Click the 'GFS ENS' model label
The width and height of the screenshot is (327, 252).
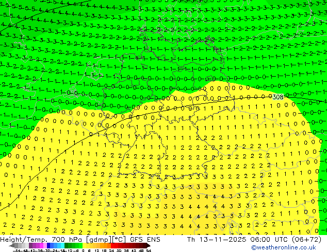(x=145, y=240)
